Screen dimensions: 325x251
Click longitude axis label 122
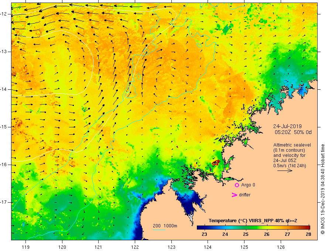click(x=135, y=247)
